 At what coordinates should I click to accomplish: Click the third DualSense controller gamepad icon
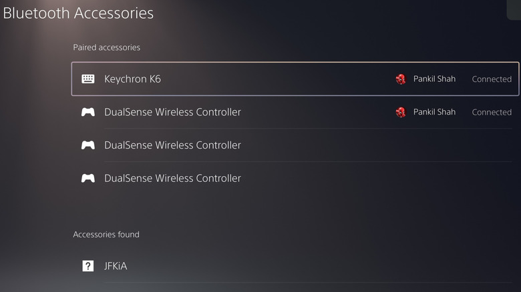coord(88,178)
